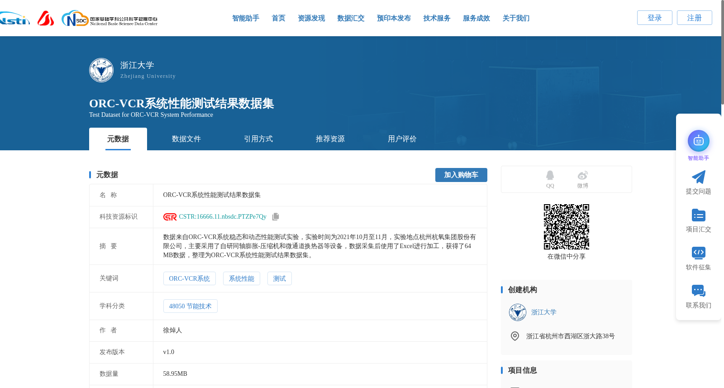Copy the CSTR identifier with copy icon
724x388 pixels.
276,217
